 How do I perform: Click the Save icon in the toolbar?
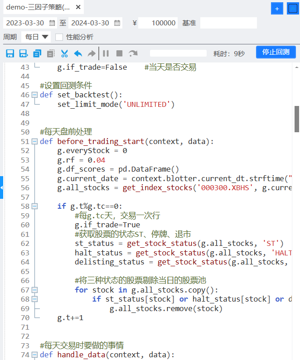[x=10, y=53]
